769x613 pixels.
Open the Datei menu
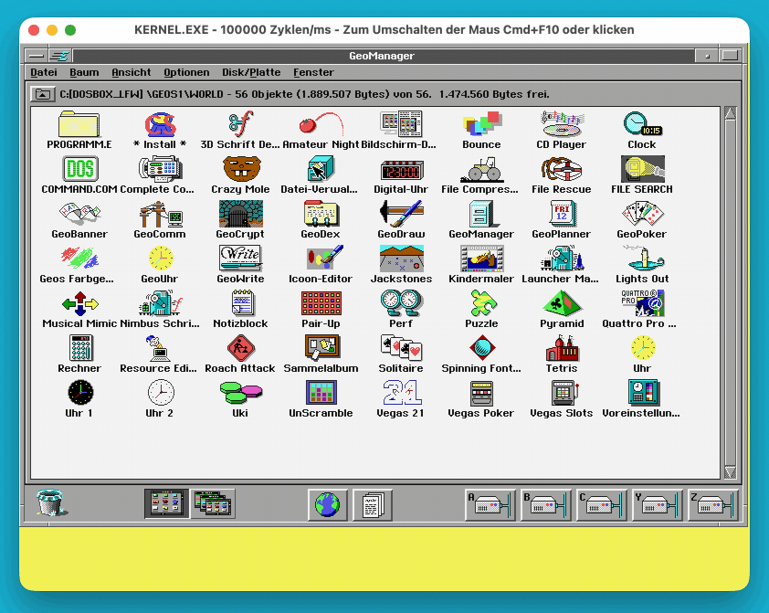pos(44,72)
